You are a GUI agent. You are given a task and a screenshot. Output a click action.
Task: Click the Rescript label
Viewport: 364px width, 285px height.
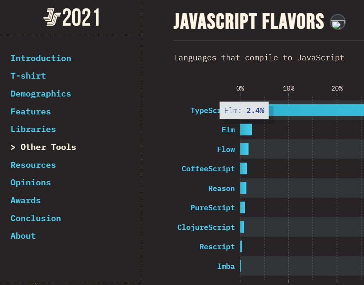pyautogui.click(x=217, y=247)
